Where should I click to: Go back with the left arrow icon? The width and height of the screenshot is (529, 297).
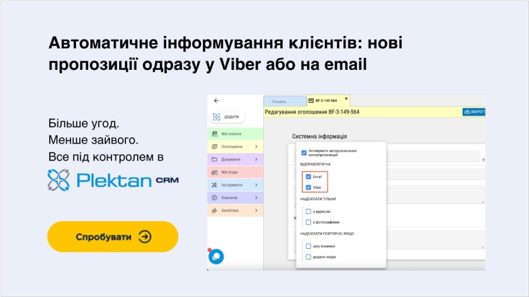[x=216, y=101]
